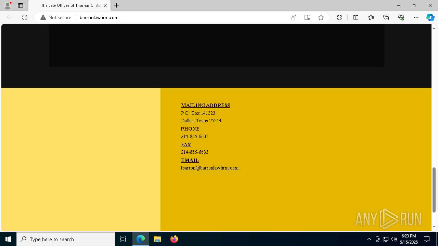Refresh the current page
438x246 pixels.
25,17
